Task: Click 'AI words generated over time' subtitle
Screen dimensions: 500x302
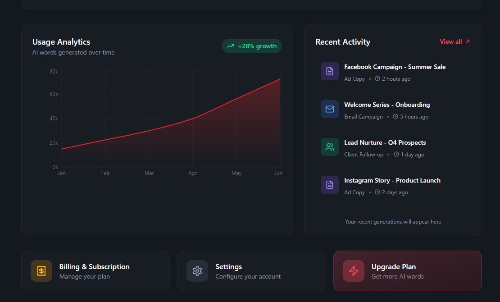Action: (73, 52)
